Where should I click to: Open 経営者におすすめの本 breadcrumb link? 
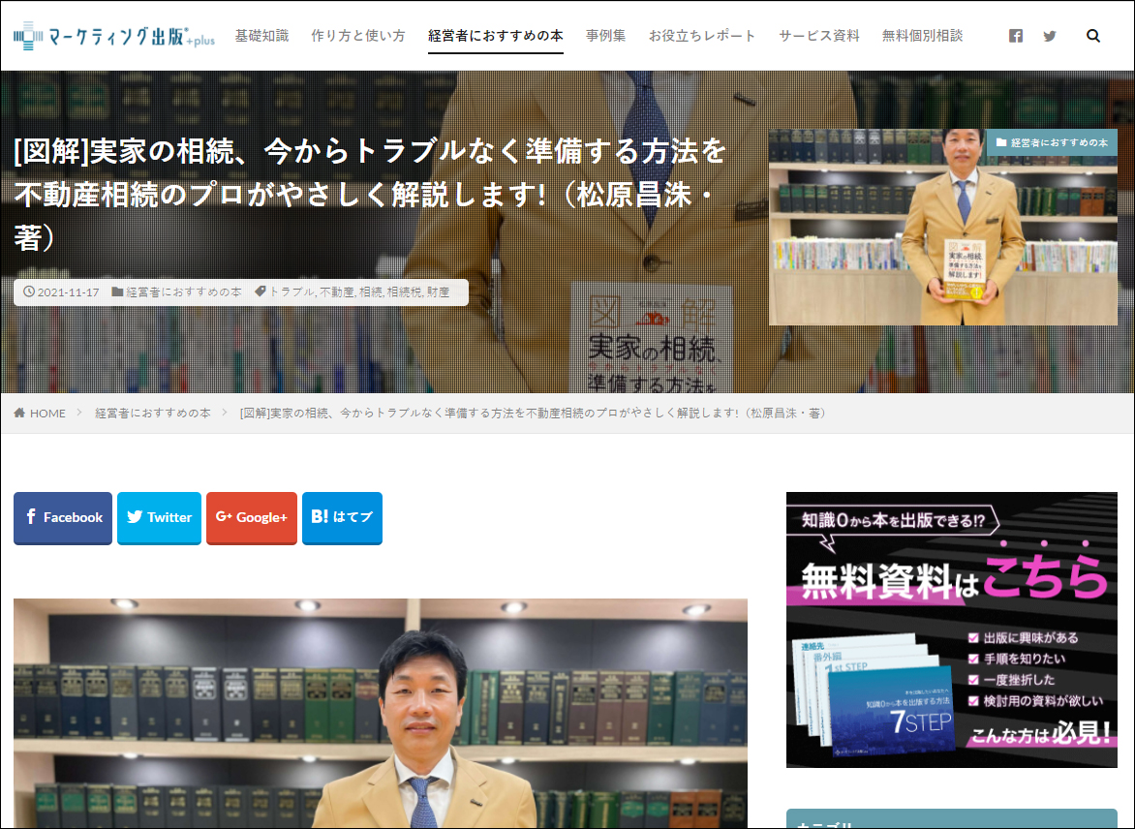tap(153, 413)
